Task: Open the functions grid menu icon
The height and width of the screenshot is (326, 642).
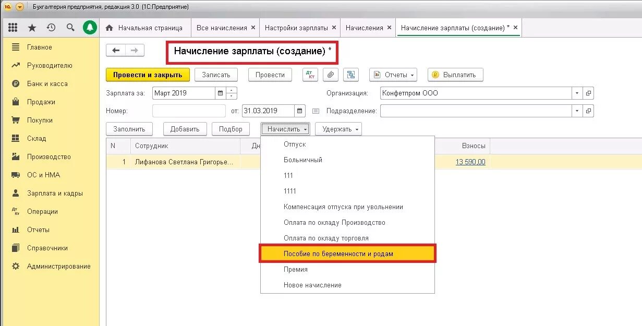Action: click(13, 27)
